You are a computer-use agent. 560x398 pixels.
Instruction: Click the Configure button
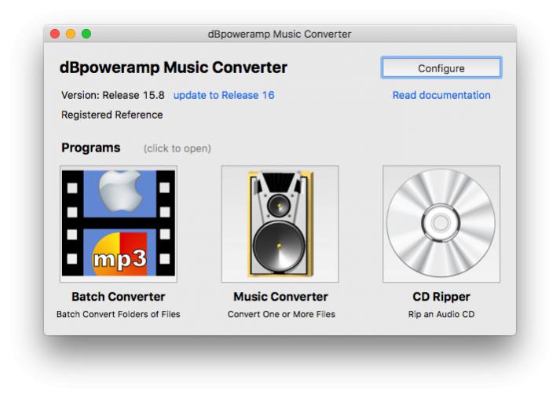441,68
